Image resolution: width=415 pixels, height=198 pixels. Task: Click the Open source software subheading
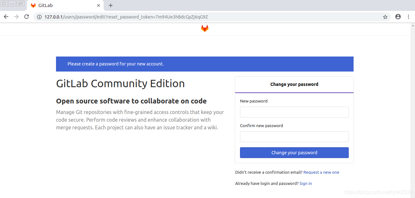[131, 101]
